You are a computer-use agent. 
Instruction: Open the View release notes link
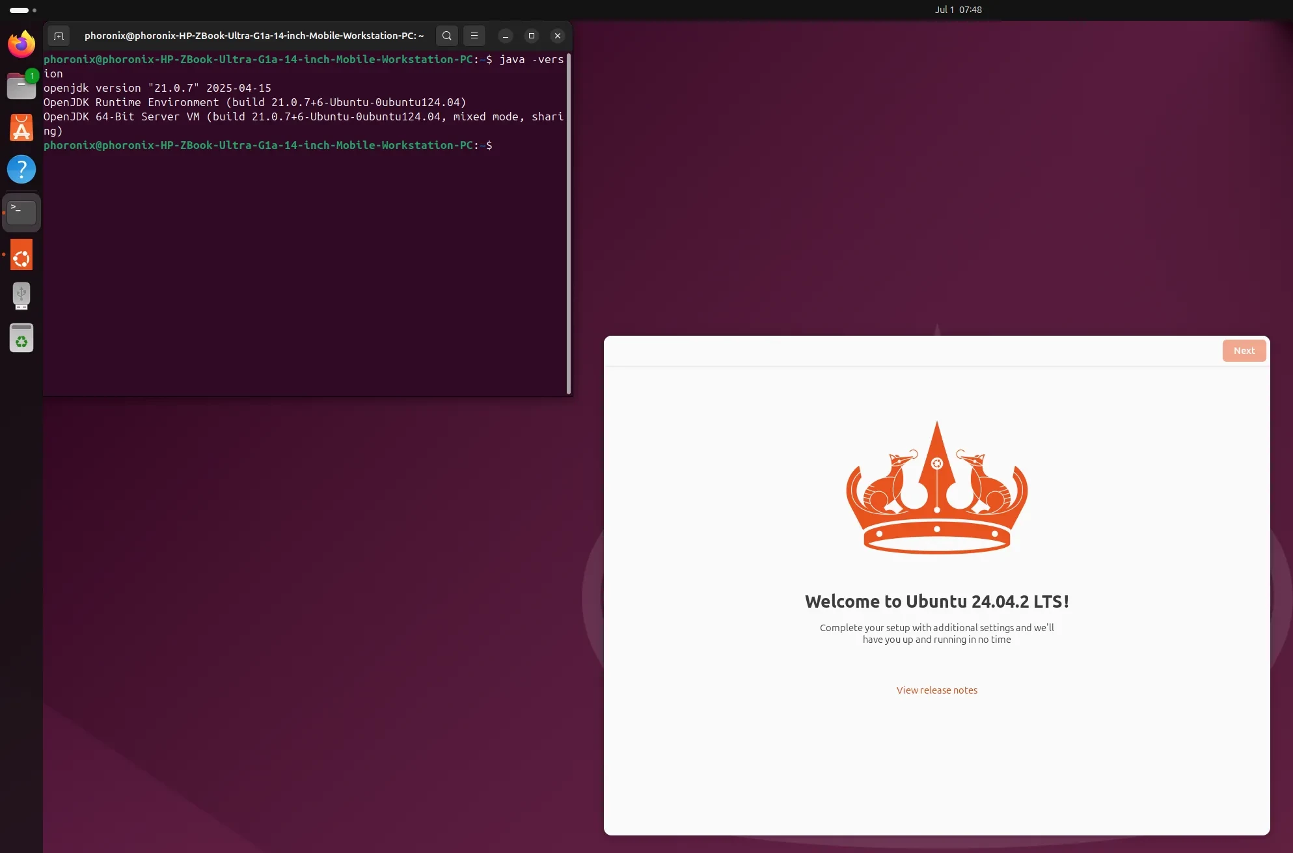[x=936, y=690]
